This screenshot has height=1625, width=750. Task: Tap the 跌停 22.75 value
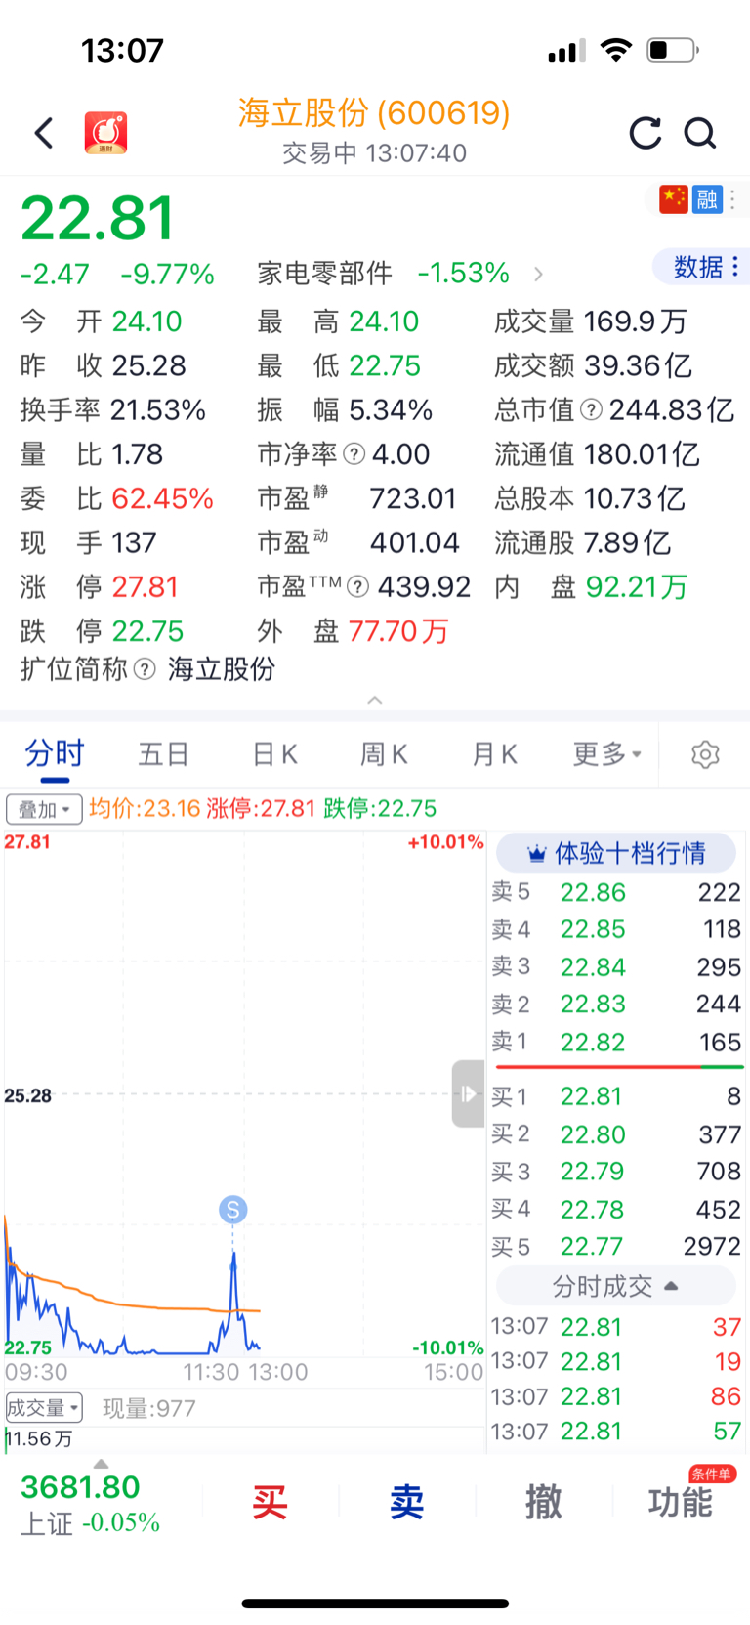(147, 631)
